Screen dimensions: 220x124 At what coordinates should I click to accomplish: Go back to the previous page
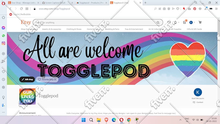(x=10, y=9)
